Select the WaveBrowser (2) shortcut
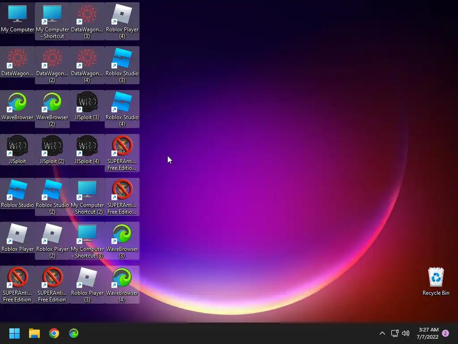Image resolution: width=458 pixels, height=344 pixels. click(x=52, y=109)
